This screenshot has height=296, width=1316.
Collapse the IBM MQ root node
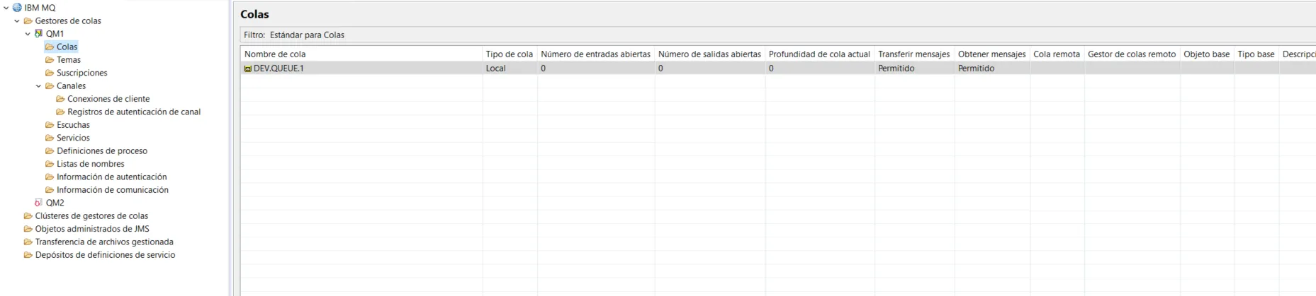(6, 8)
